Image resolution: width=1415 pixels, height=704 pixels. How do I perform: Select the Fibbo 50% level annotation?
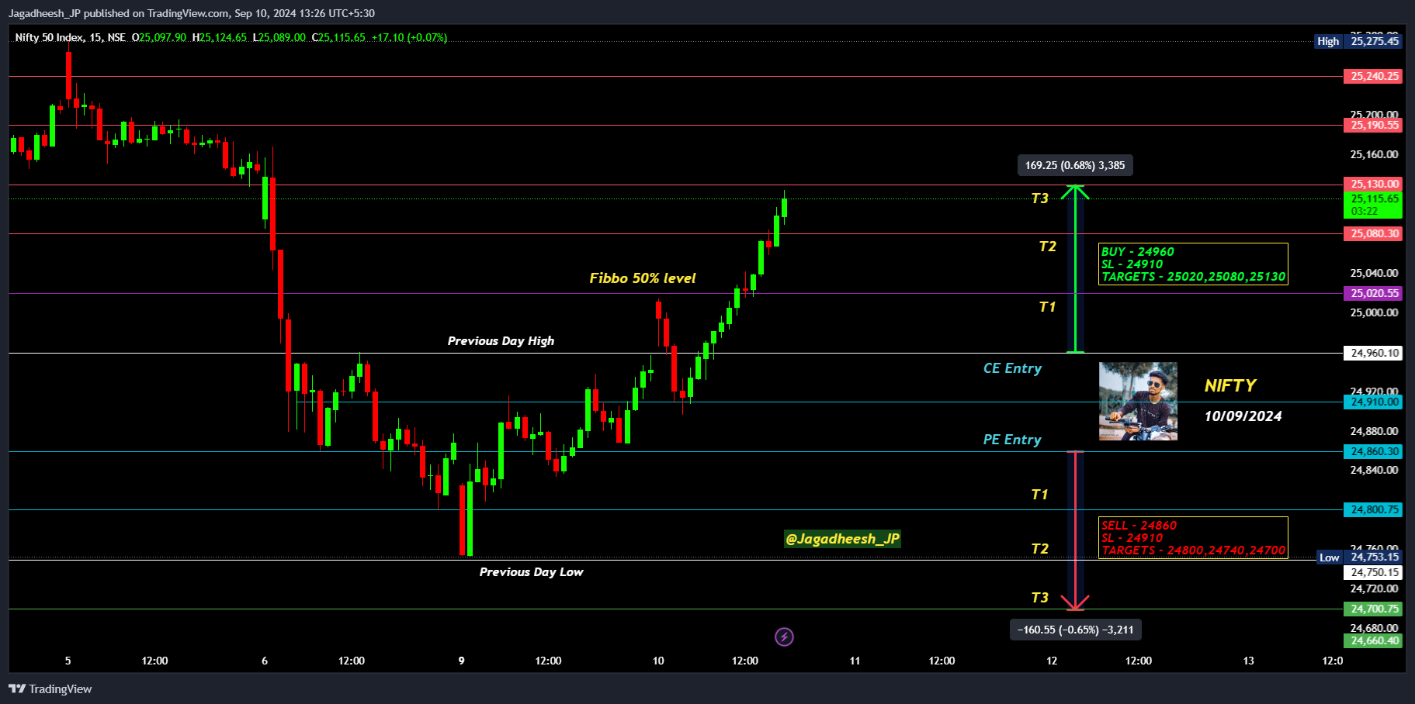coord(643,278)
